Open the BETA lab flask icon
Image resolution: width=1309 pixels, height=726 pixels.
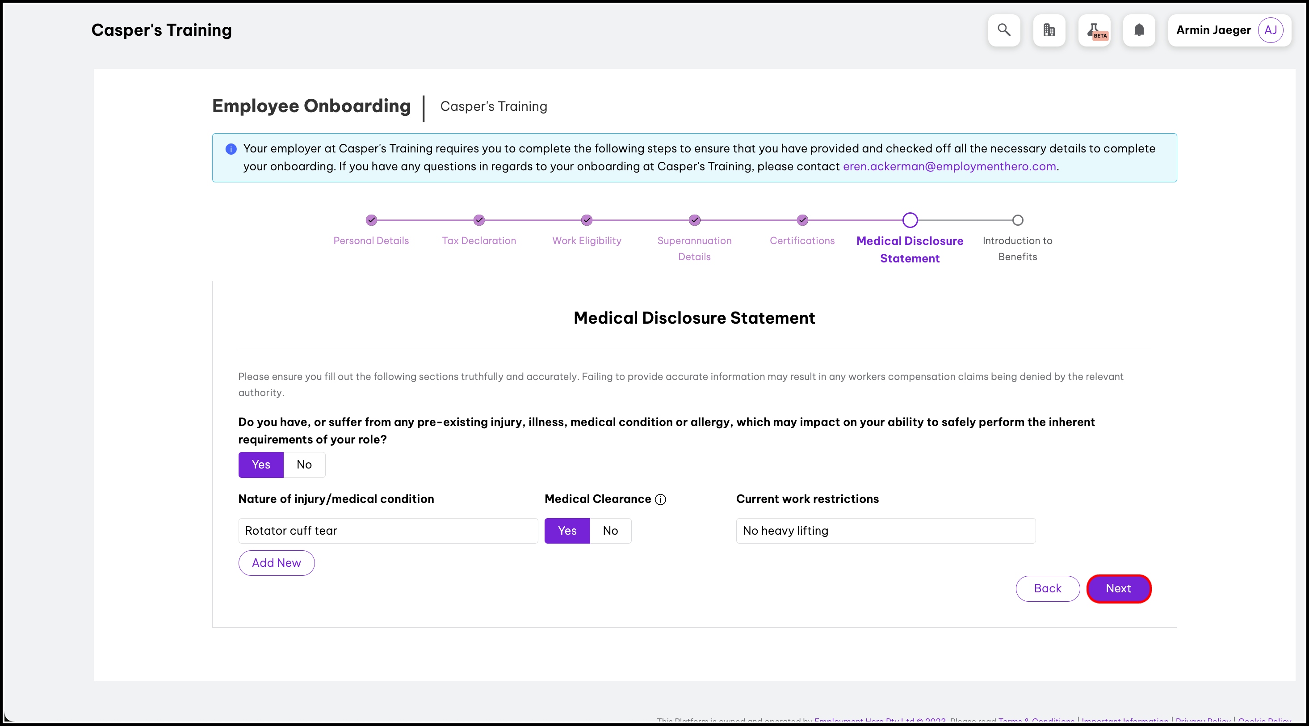click(1094, 30)
